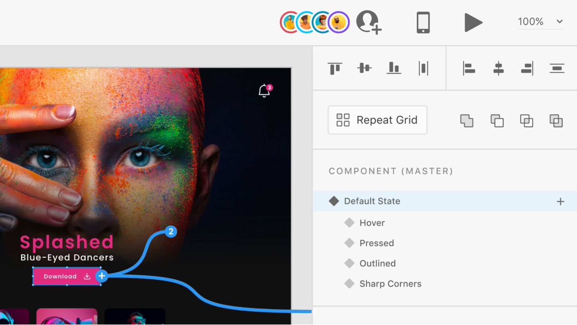Viewport: 577px width, 325px height.
Task: Align objects to vertical middle
Action: pyautogui.click(x=364, y=68)
